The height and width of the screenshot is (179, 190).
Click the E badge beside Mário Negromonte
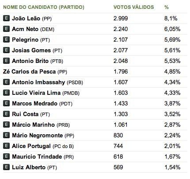click(x=6, y=135)
